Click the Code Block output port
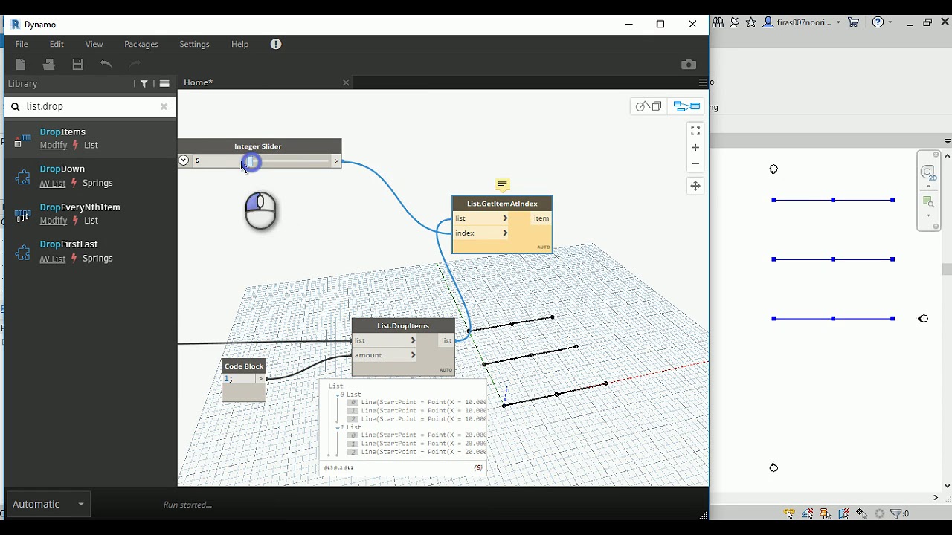Viewport: 952px width, 535px height. tap(261, 379)
